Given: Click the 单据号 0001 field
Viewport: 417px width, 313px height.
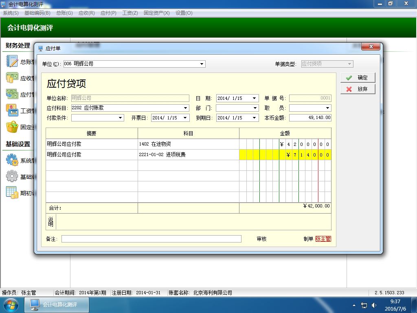Looking at the screenshot, I should pyautogui.click(x=310, y=98).
